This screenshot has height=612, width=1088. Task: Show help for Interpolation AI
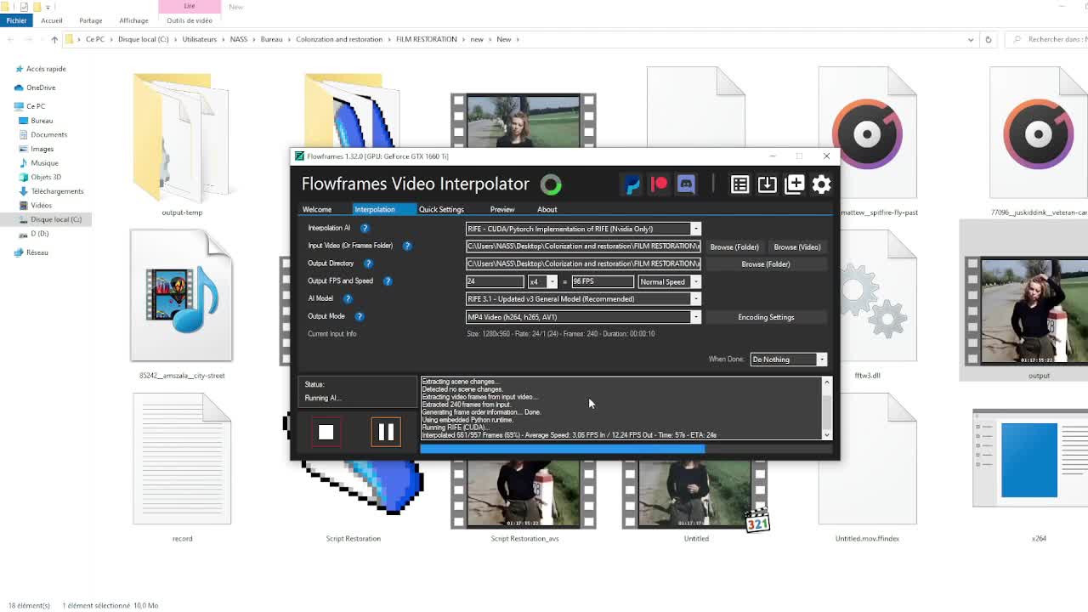365,228
